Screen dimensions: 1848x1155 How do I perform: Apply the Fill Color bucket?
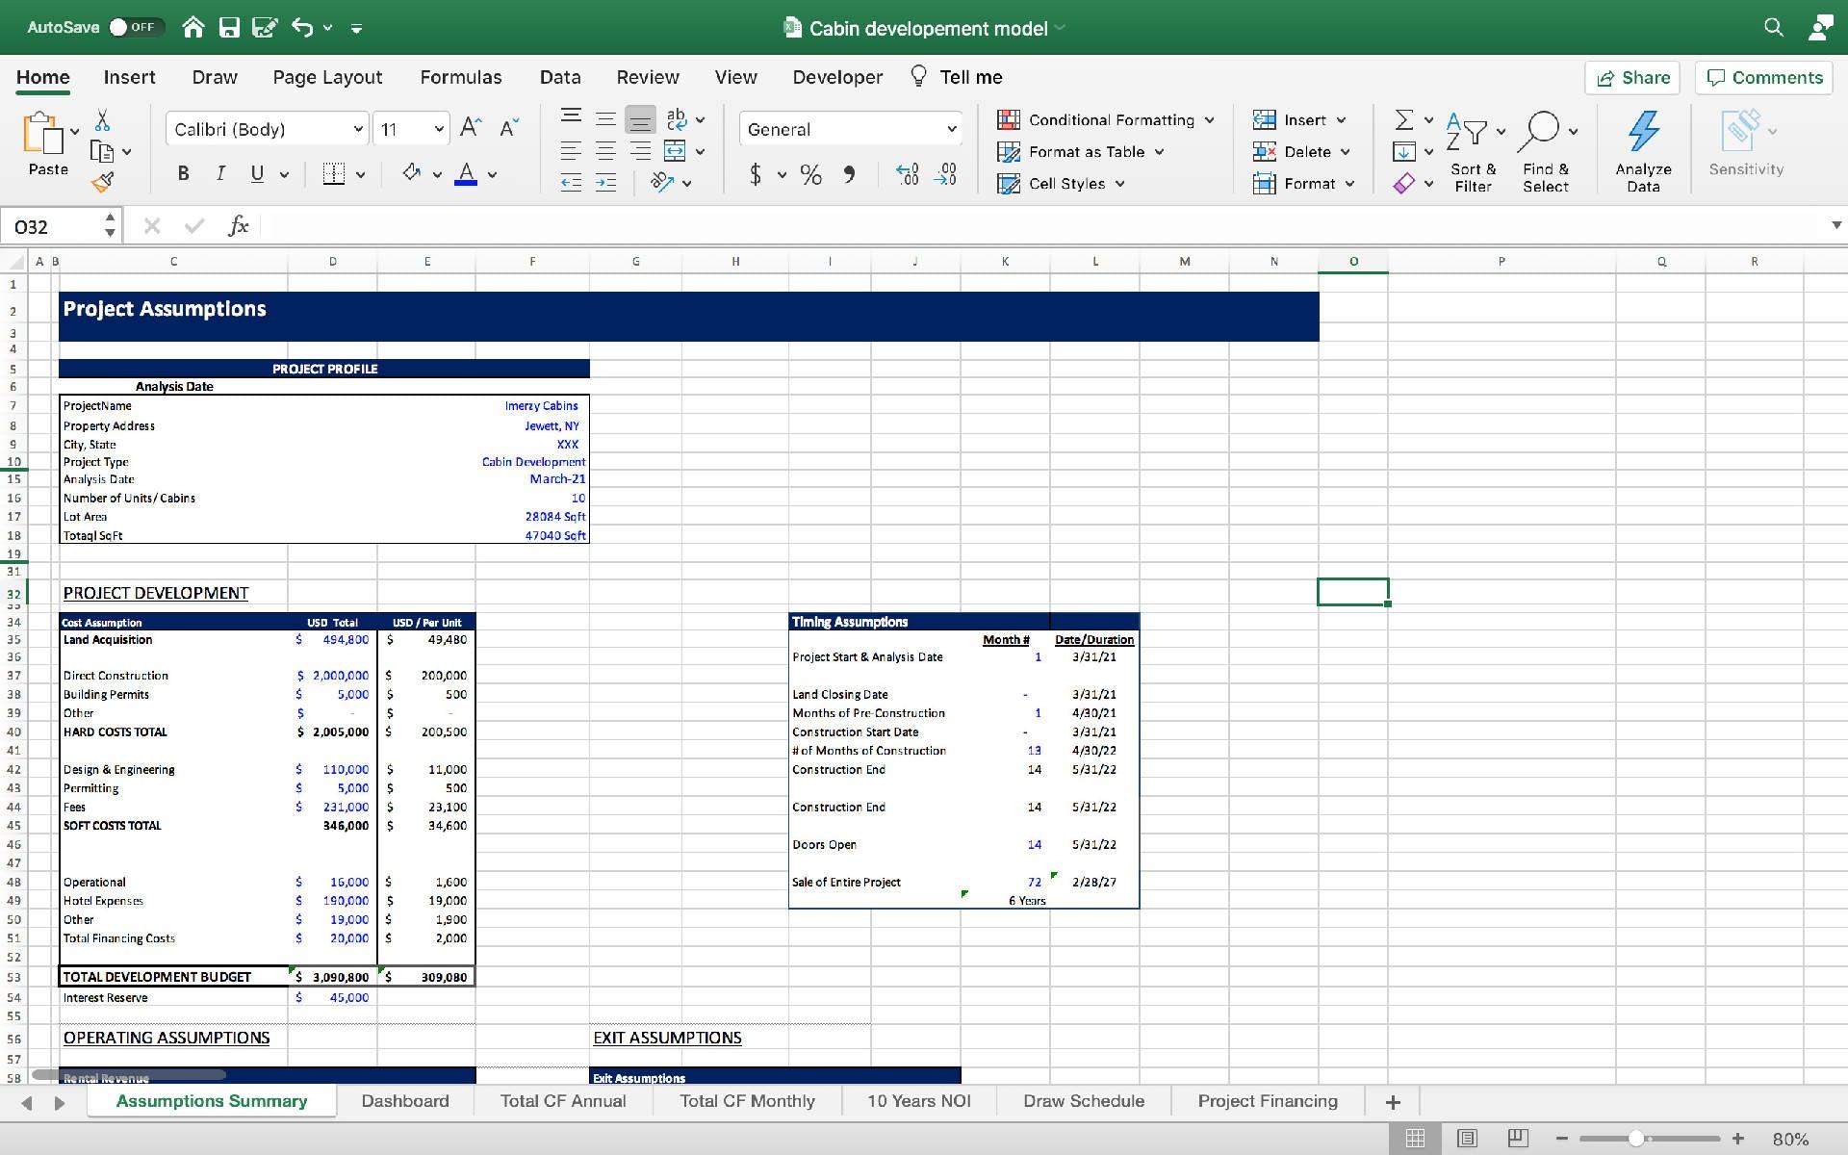pos(412,173)
